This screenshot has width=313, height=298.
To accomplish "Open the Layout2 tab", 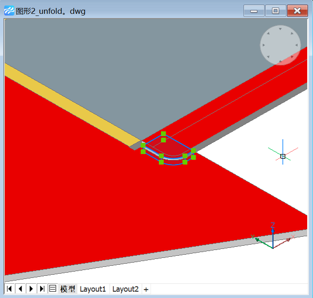I will [125, 289].
